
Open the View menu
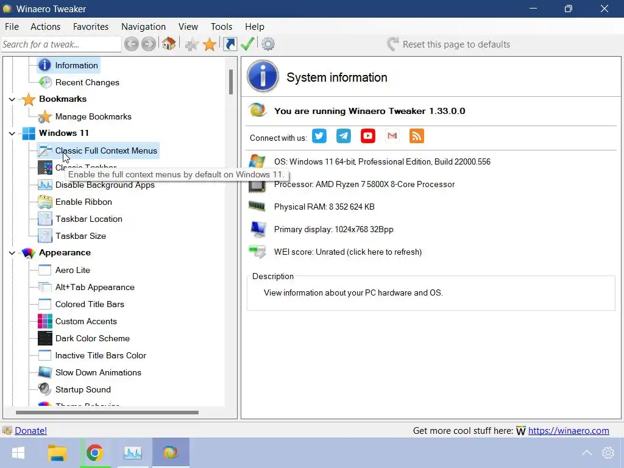click(188, 27)
